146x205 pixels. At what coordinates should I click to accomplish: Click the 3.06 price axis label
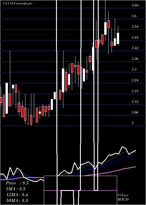[x=135, y=112]
